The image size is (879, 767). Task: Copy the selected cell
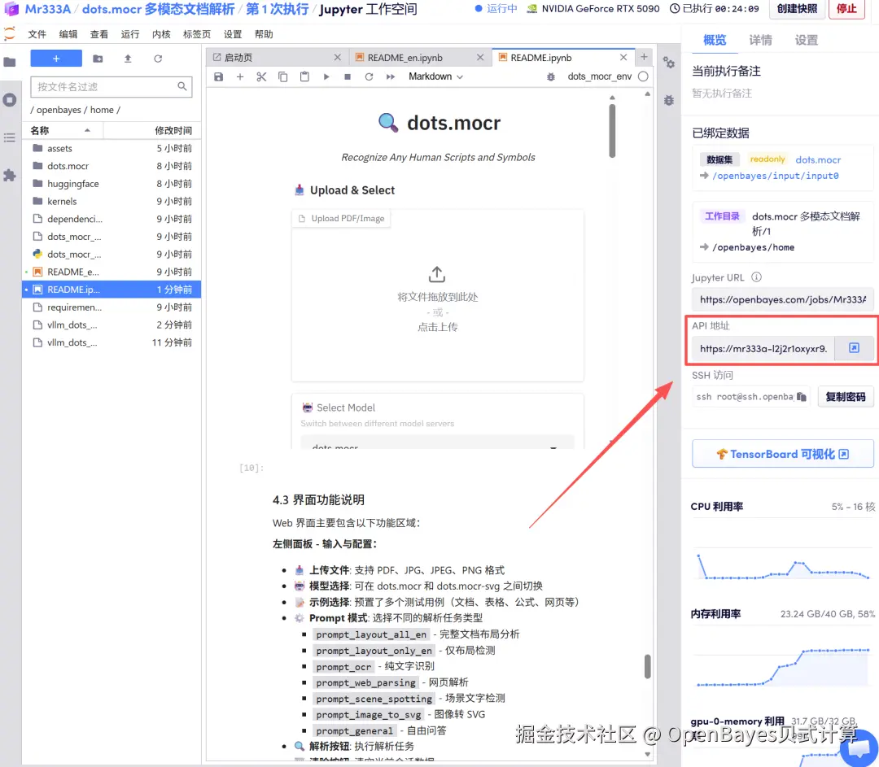pos(282,76)
